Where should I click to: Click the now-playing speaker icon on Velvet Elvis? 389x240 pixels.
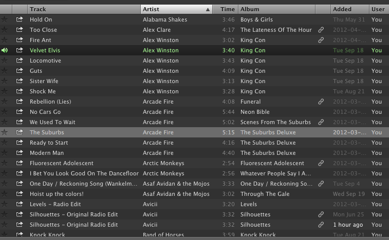pos(5,50)
